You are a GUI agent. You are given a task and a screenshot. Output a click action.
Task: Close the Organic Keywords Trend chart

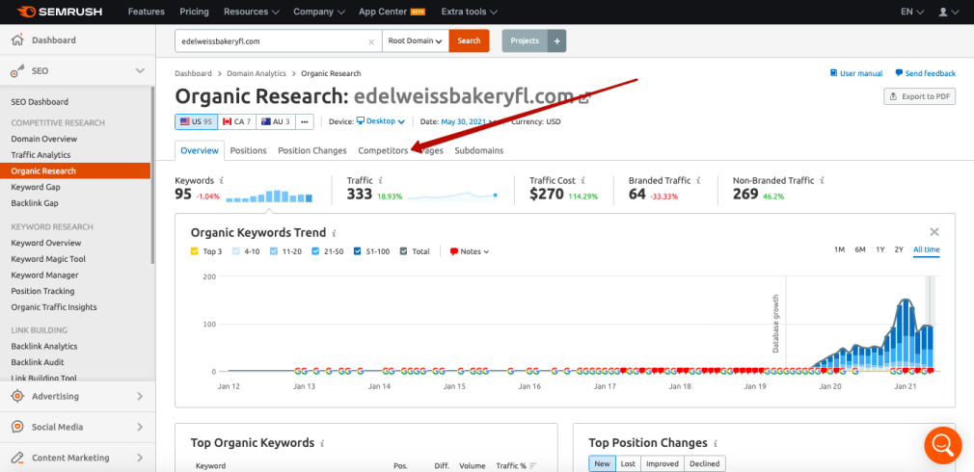933,232
